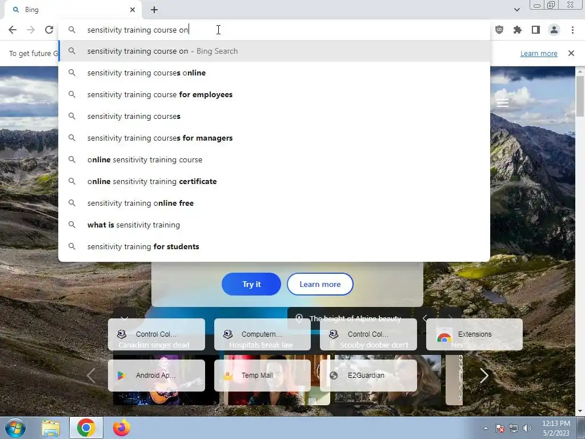Open the network tray icon
585x439 pixels.
tap(514, 428)
